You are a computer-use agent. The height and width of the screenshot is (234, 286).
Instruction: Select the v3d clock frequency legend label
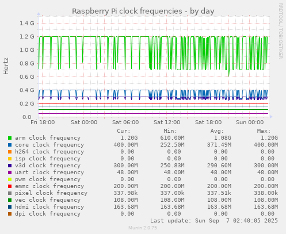(x=48, y=166)
